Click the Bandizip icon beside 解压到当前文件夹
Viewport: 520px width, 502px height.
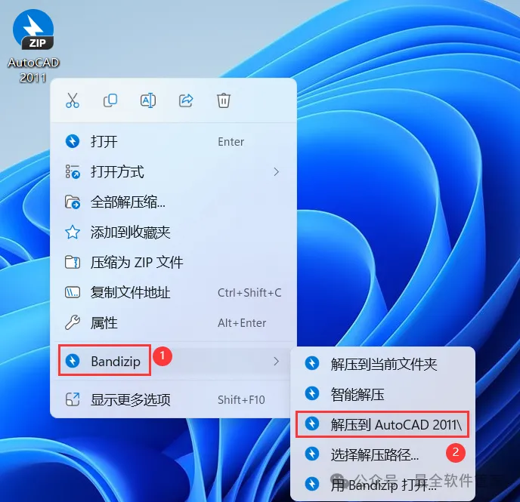(x=312, y=363)
